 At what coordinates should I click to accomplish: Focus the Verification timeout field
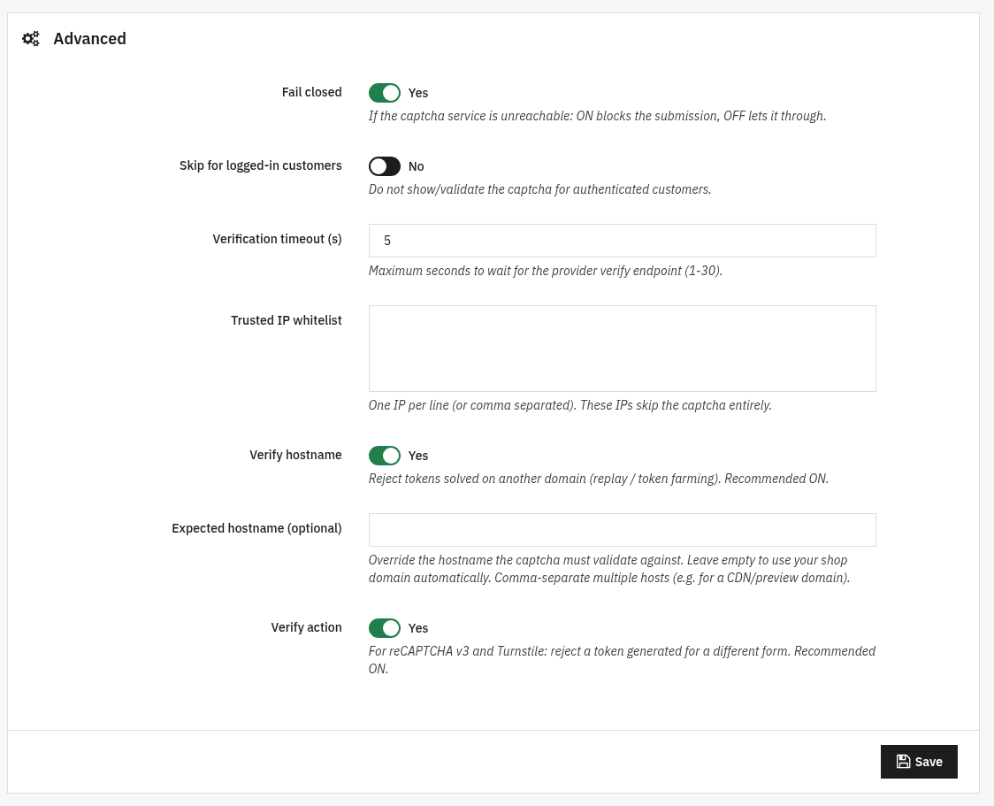click(x=623, y=241)
